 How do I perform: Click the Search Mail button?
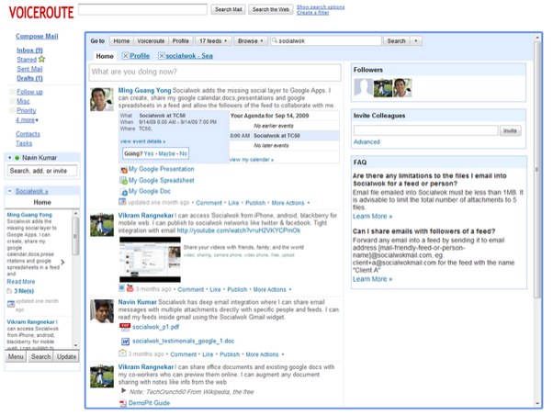tap(228, 9)
